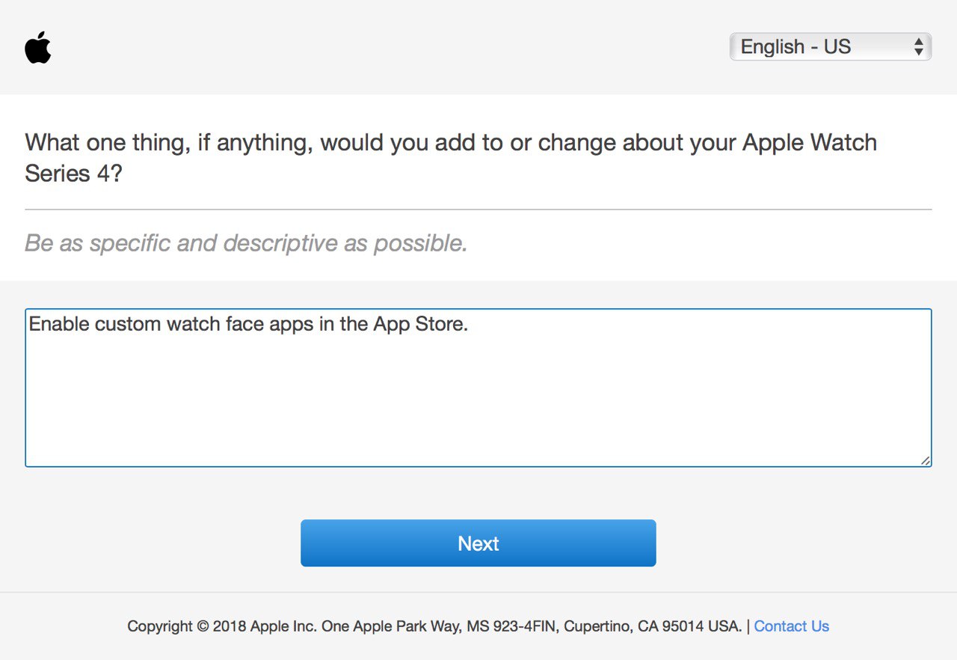The image size is (957, 660).
Task: Click the 'Be as specific and descriptive' hint
Action: [246, 243]
